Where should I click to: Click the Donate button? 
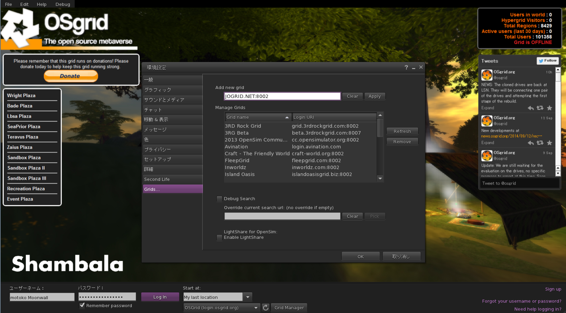coord(71,76)
